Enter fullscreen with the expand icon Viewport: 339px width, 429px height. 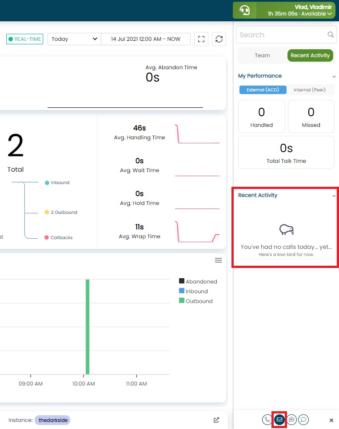click(x=201, y=39)
